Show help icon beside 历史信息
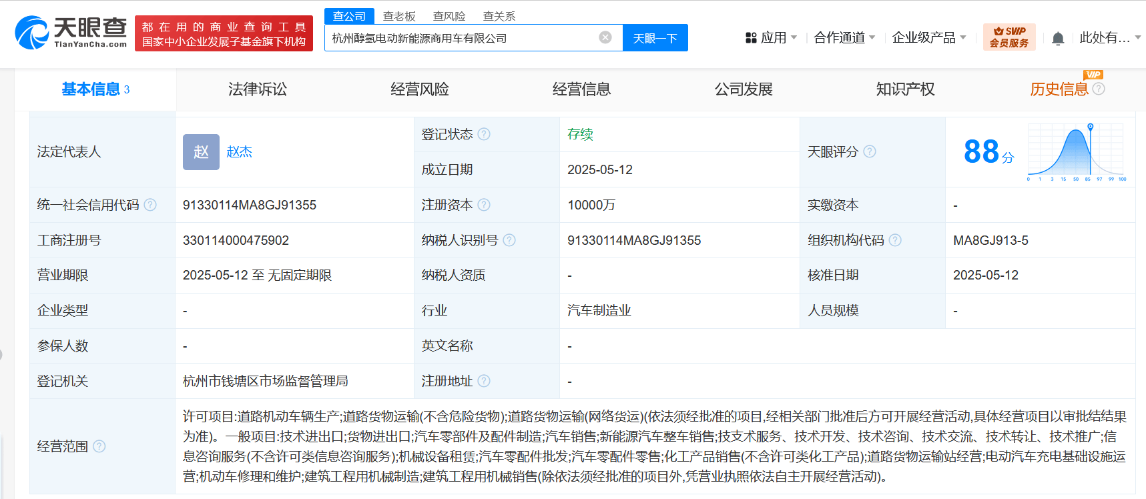Screen dimensions: 1146x499 pos(1099,89)
